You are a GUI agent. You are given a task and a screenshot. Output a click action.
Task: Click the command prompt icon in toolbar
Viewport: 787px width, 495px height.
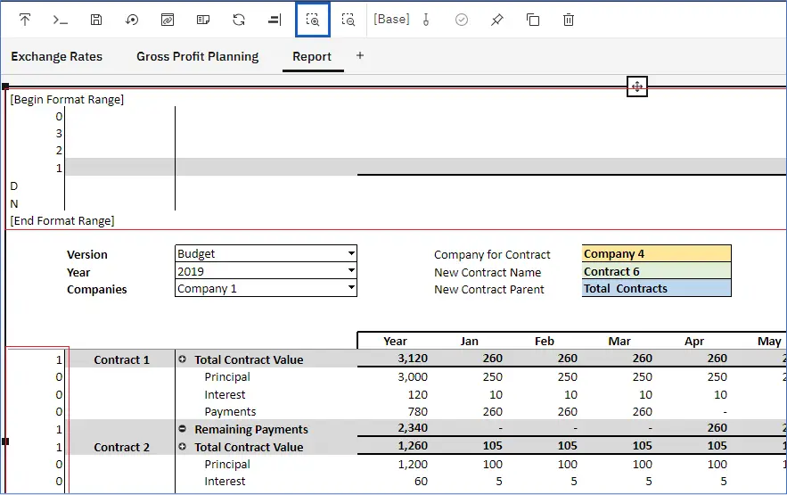61,20
